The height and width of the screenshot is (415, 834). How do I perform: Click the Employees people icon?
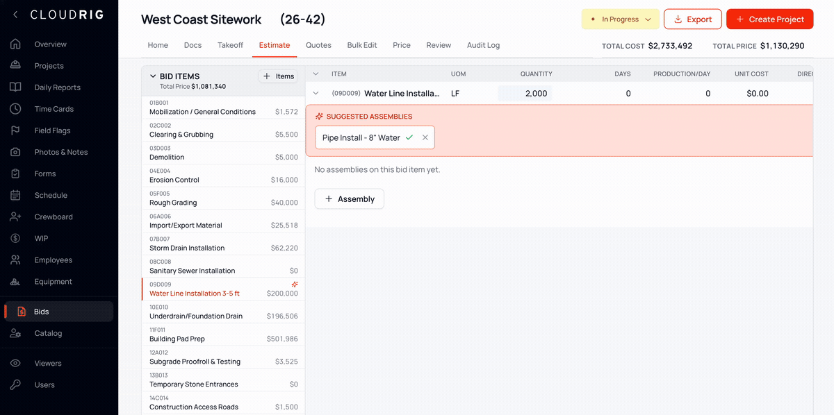(x=15, y=260)
